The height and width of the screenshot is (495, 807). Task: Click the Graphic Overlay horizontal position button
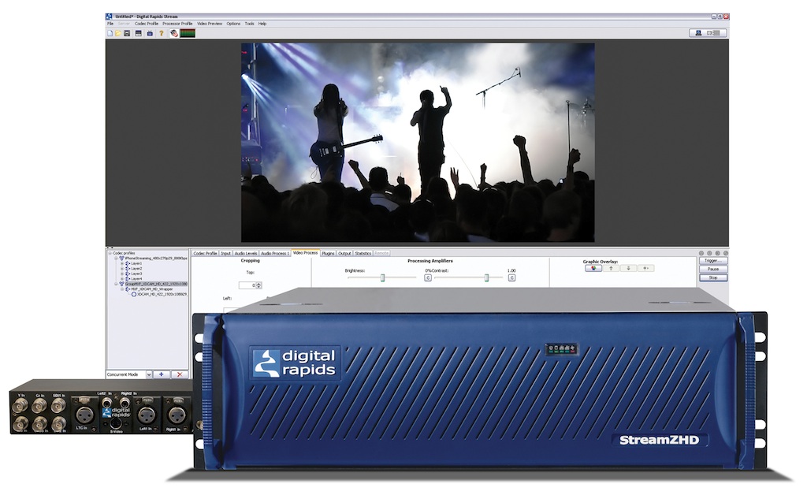(x=646, y=268)
